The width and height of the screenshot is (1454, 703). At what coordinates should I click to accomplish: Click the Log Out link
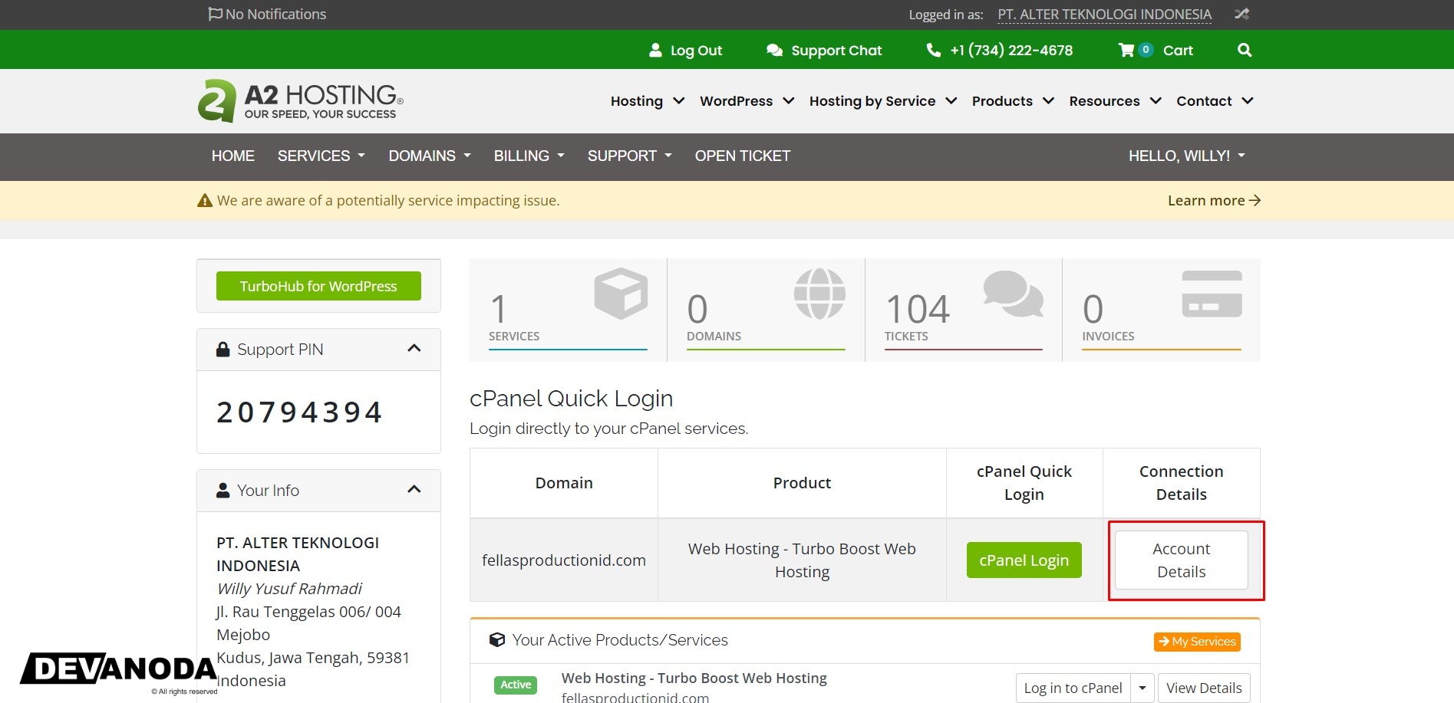click(x=696, y=51)
